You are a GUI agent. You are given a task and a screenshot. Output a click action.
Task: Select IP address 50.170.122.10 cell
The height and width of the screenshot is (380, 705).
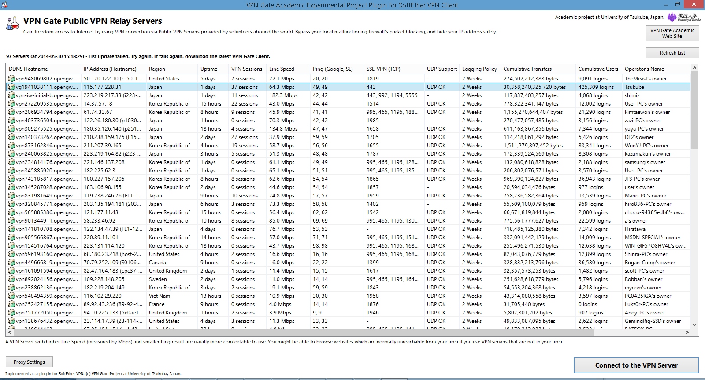(x=113, y=79)
